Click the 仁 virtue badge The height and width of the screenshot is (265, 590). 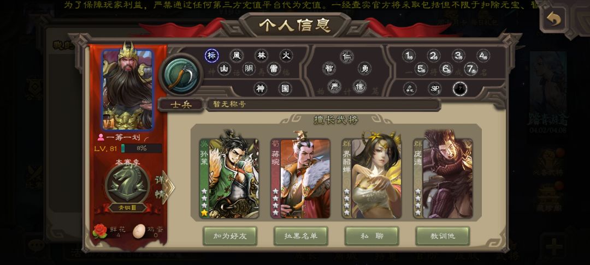tap(346, 56)
